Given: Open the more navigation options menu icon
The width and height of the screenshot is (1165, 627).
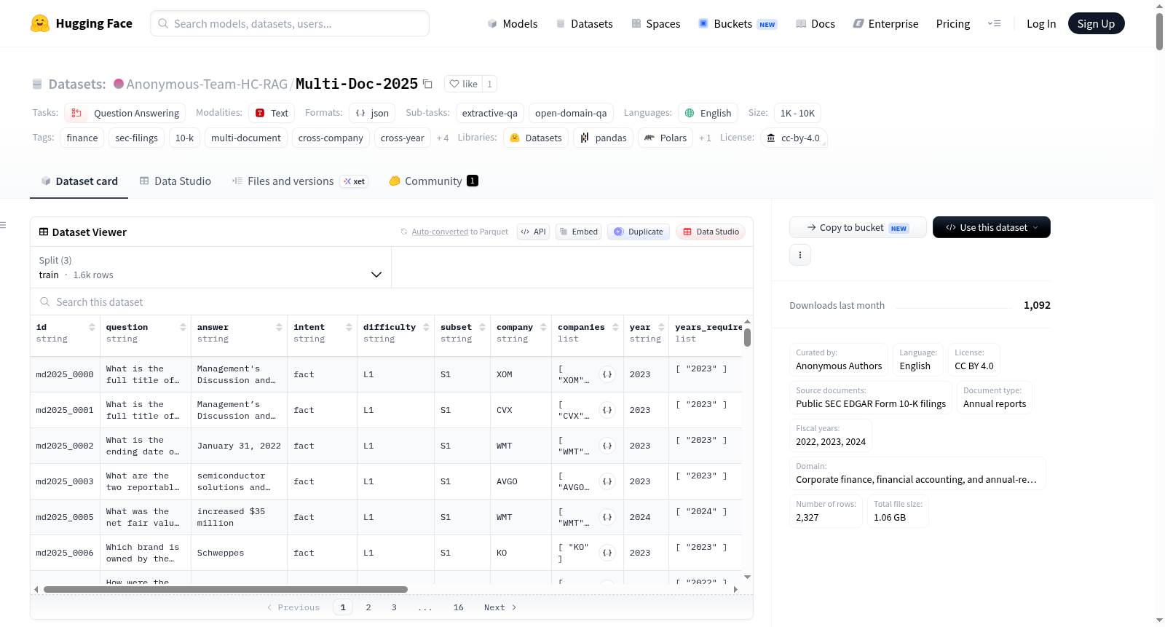Looking at the screenshot, I should [994, 23].
